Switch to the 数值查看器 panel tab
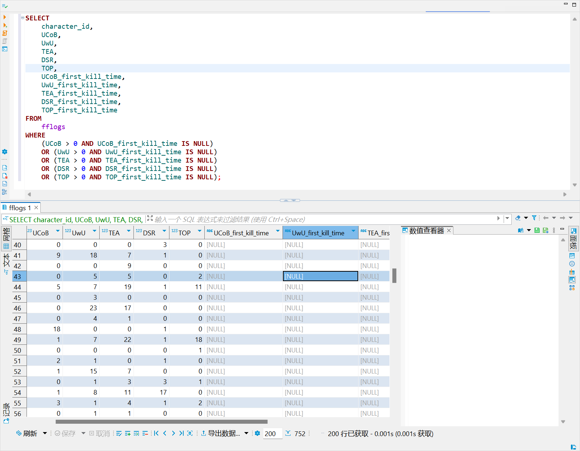Screen dimensions: 580x451 coord(427,231)
